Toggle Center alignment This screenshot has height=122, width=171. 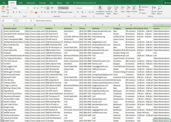(45, 12)
